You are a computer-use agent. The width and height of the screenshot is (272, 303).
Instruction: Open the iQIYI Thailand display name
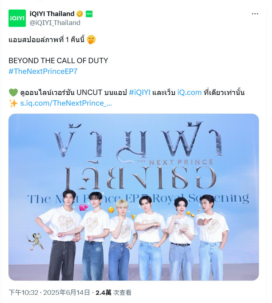(x=52, y=14)
